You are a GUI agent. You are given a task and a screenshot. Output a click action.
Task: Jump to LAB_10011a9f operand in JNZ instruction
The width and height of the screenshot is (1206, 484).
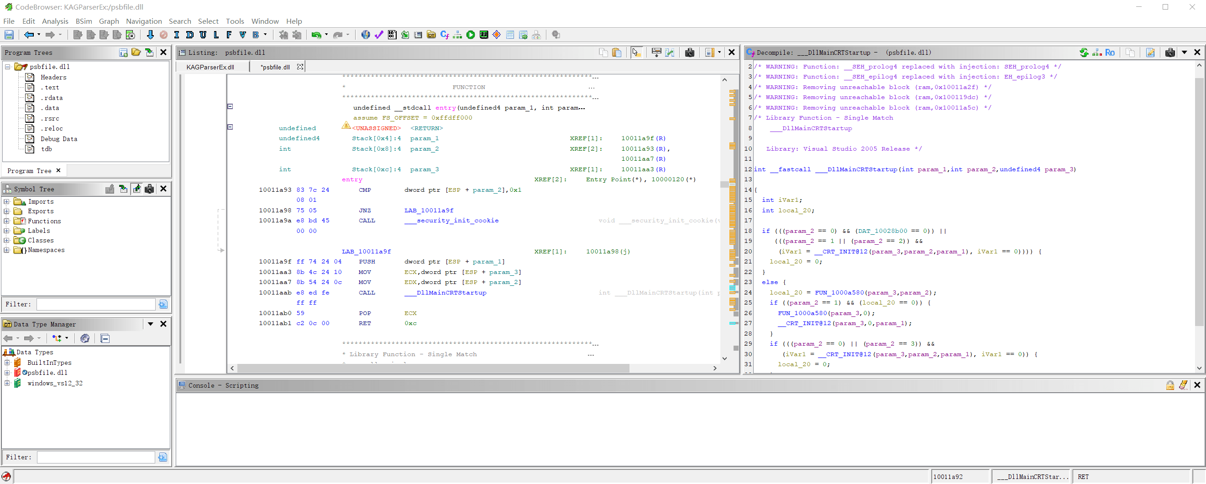pos(429,210)
